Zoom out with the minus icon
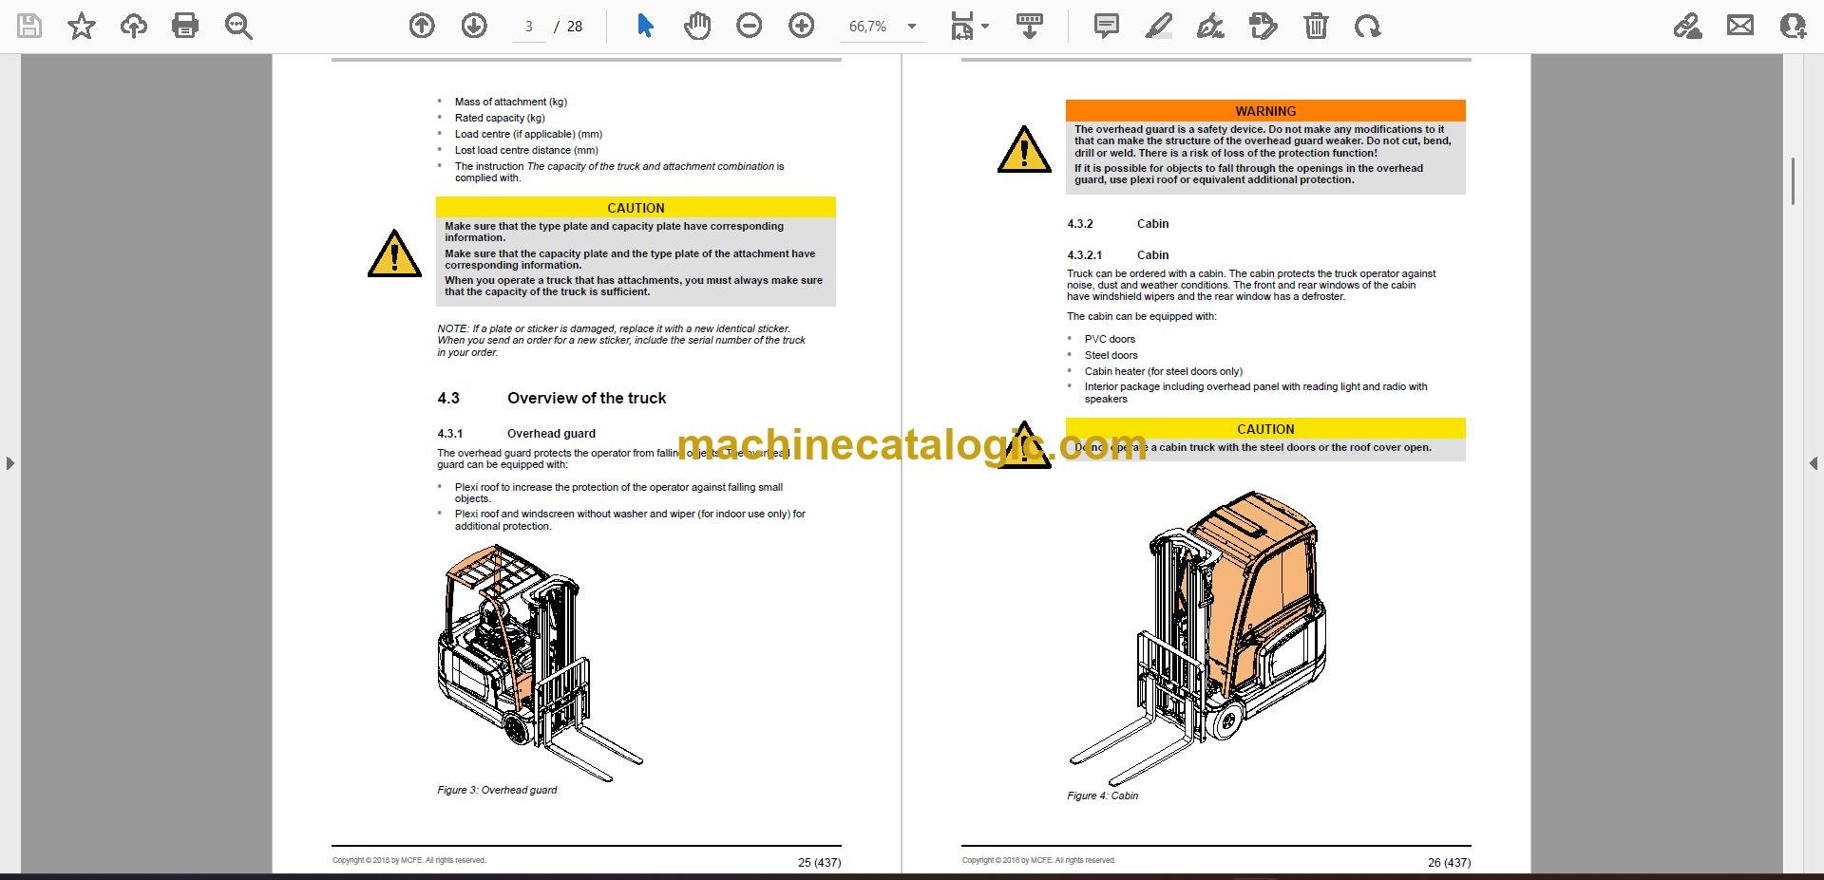The width and height of the screenshot is (1824, 880). [x=750, y=26]
